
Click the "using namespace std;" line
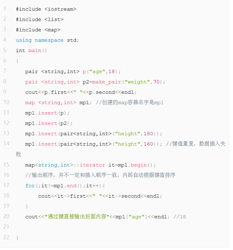pyautogui.click(x=47, y=40)
